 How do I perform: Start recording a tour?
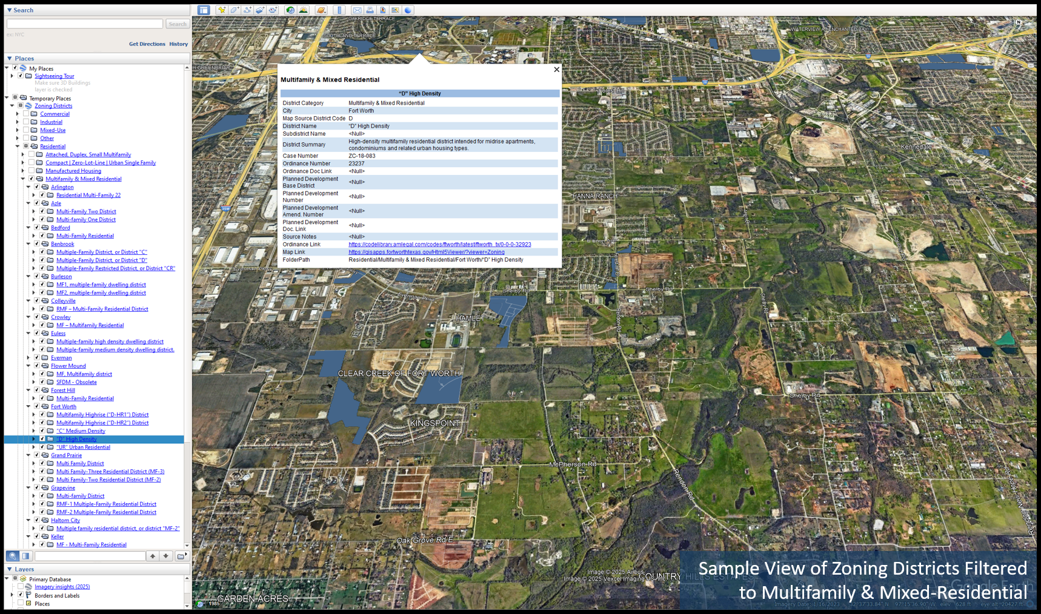[273, 10]
